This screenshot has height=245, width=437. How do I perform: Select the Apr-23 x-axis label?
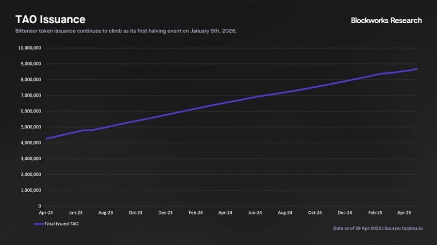[46, 213]
